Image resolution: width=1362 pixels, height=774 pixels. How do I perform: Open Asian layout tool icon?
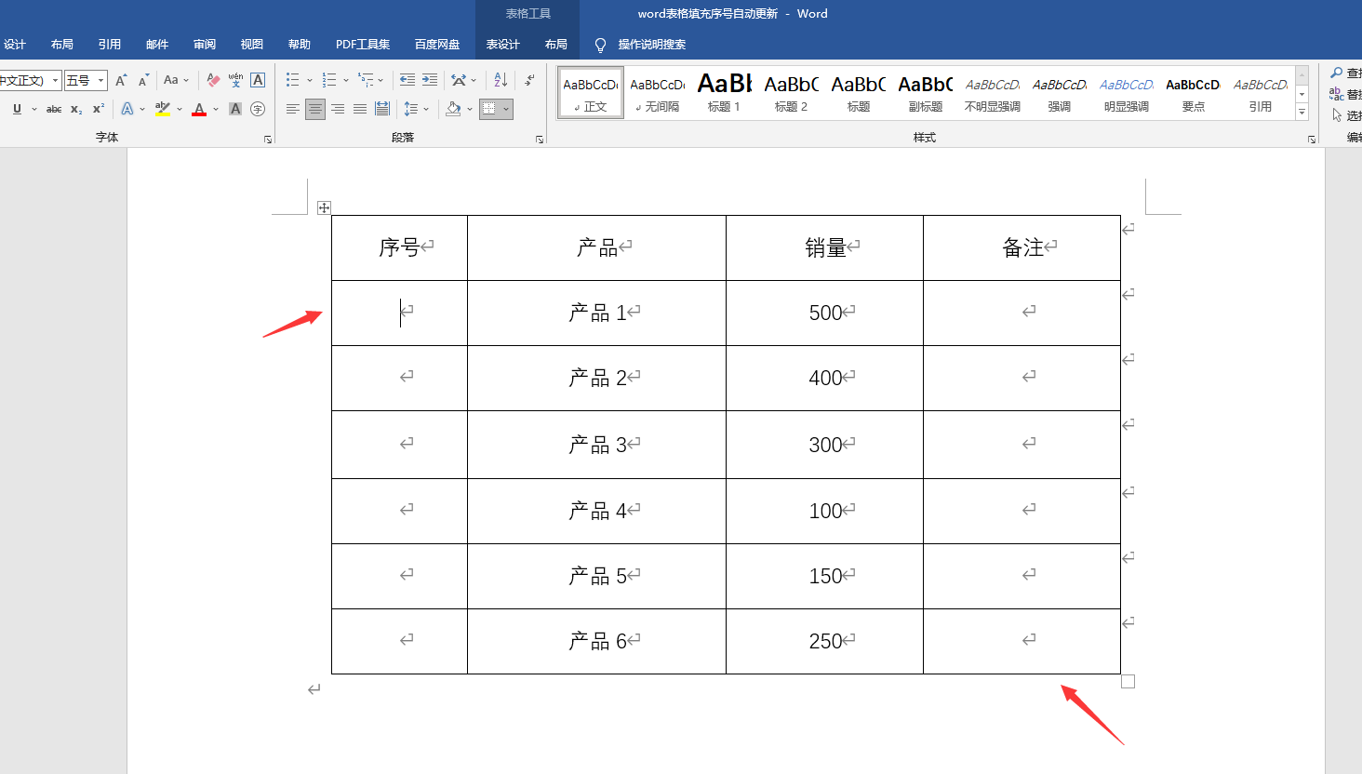click(459, 80)
